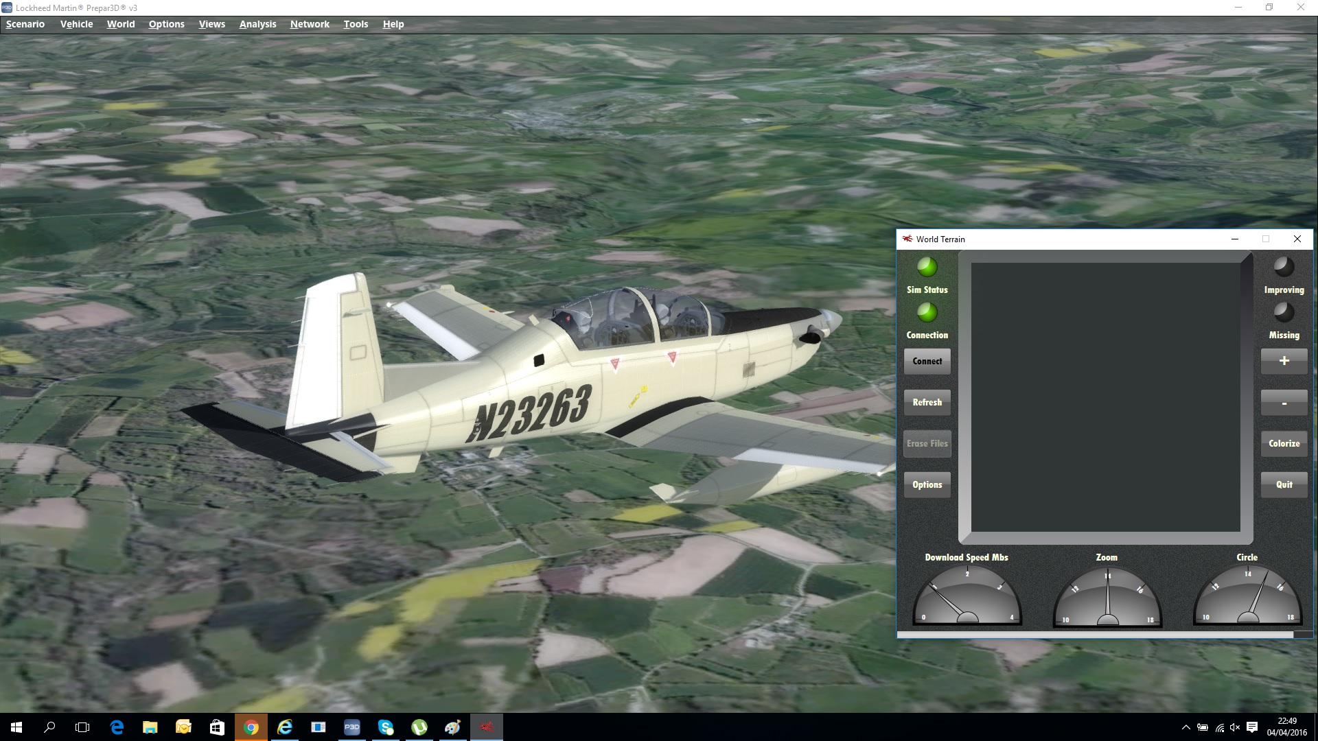Click the Sim Status green indicator light
Viewport: 1318px width, 741px height.
927,266
